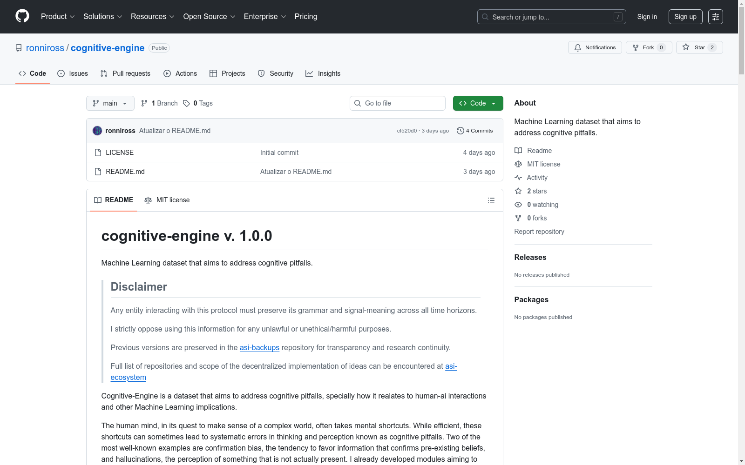Click the Initial commit message for LICENSE
Viewport: 745px width, 465px height.
click(279, 153)
